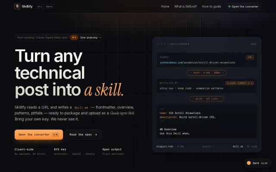Click the Open output feature label
Image resolution: width=276 pixels, height=172 pixels.
[x=112, y=149]
